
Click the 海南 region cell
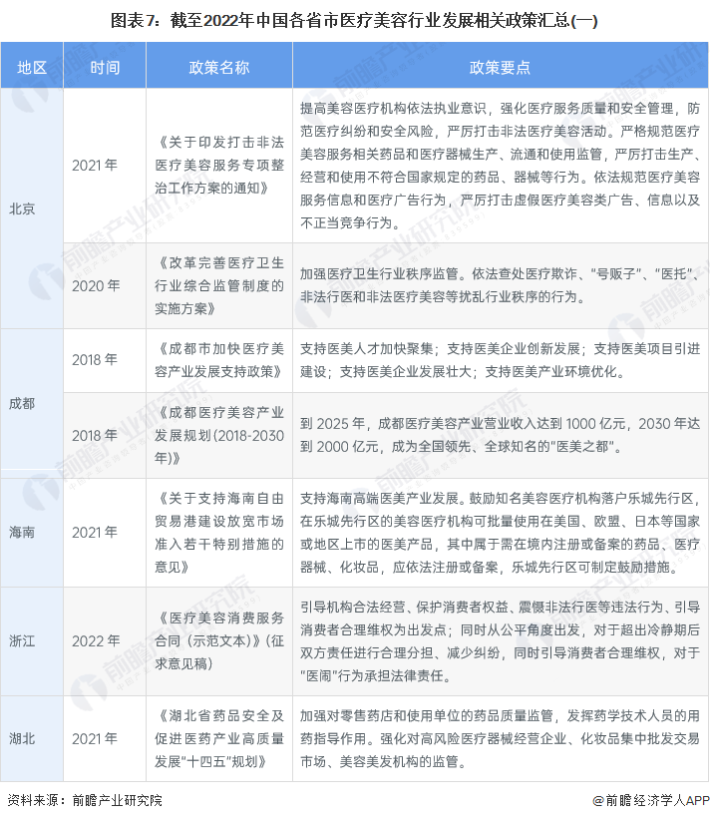click(22, 533)
